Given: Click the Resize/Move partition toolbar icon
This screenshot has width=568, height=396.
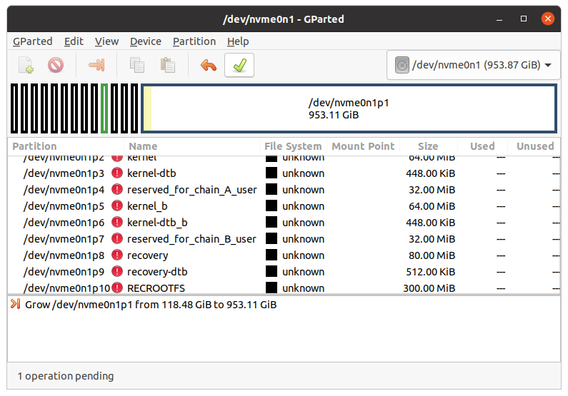Looking at the screenshot, I should [x=96, y=66].
